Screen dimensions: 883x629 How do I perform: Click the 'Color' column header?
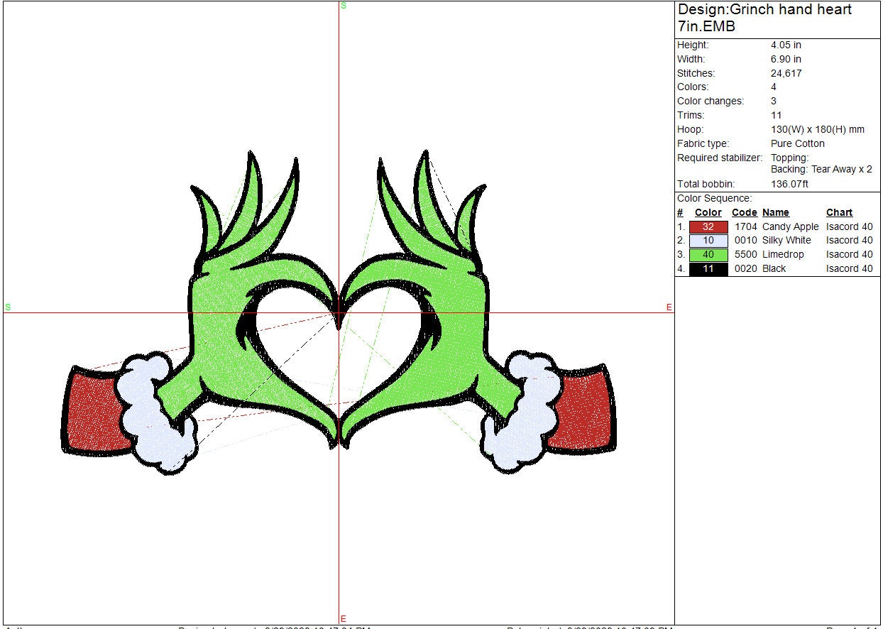click(x=708, y=212)
